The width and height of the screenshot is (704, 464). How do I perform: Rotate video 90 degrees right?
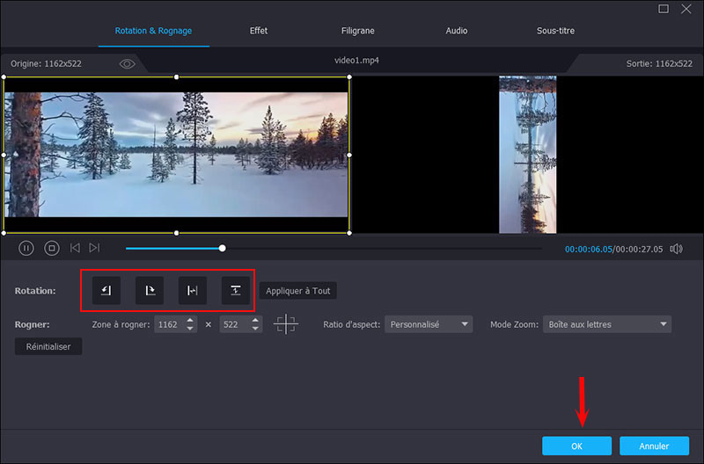(x=150, y=290)
